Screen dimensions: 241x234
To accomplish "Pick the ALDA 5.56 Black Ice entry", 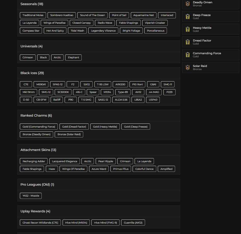I will tap(121, 100).
